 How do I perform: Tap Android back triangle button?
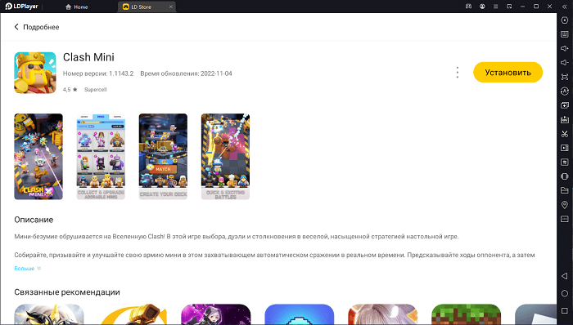565,276
